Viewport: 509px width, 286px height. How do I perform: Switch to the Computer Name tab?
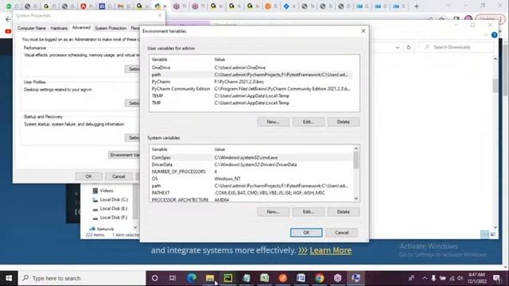coord(32,29)
